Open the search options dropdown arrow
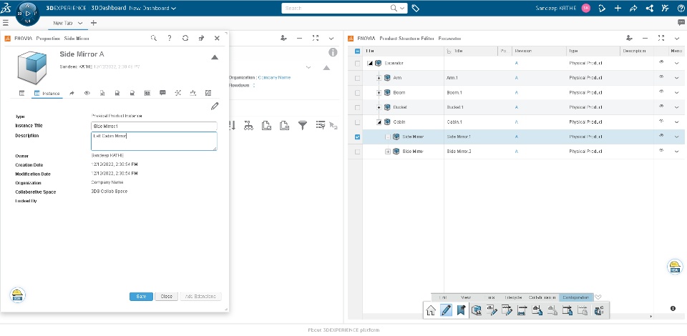The image size is (687, 336). click(403, 8)
